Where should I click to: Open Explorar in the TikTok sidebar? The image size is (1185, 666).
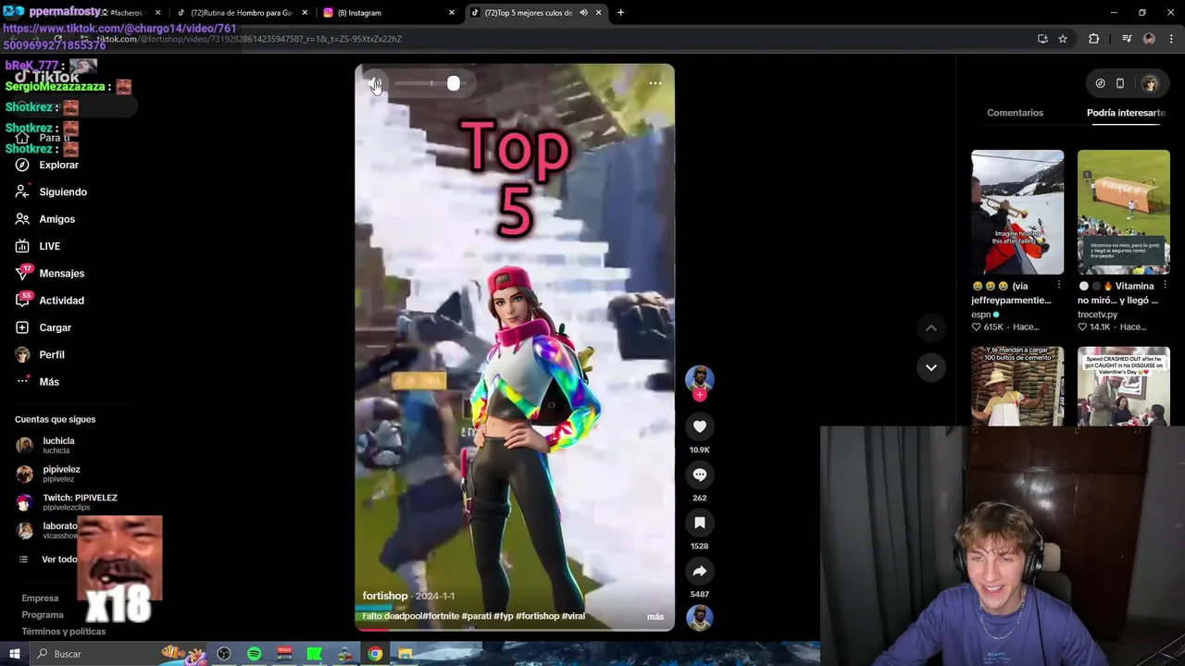48,165
